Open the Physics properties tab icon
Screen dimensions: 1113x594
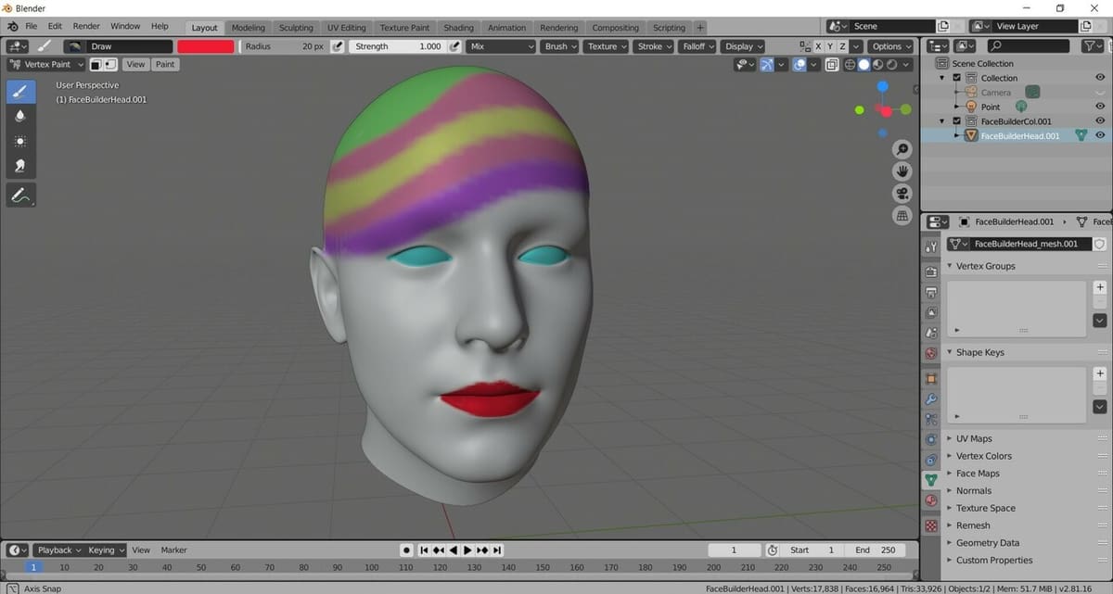pyautogui.click(x=931, y=439)
